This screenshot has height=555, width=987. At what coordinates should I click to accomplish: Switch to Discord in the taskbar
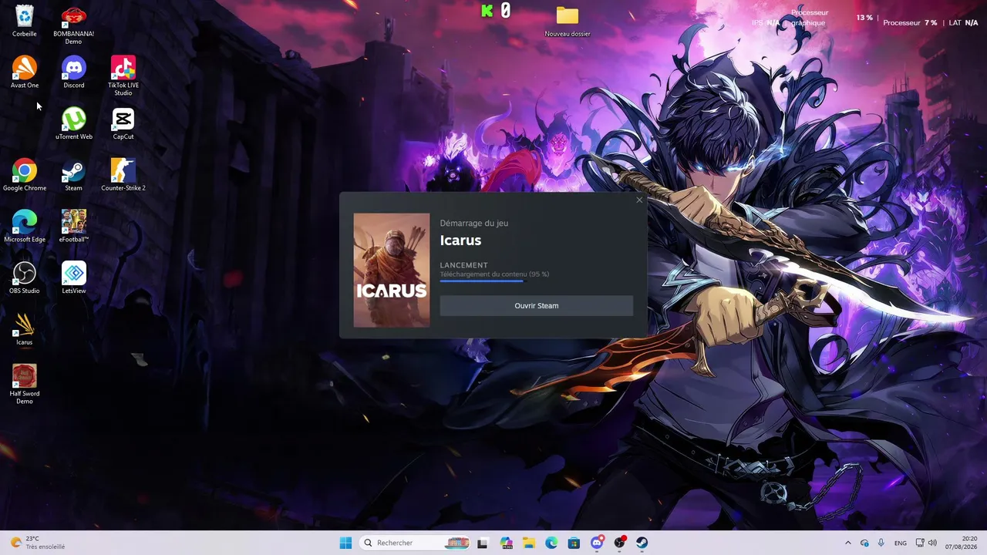click(597, 543)
